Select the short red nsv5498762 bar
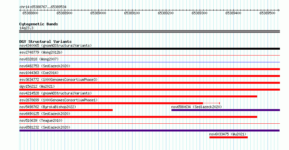 point(66,110)
